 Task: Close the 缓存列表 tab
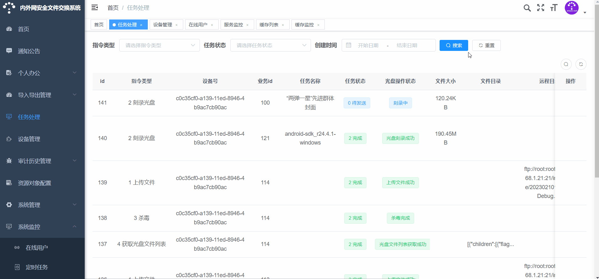point(283,25)
